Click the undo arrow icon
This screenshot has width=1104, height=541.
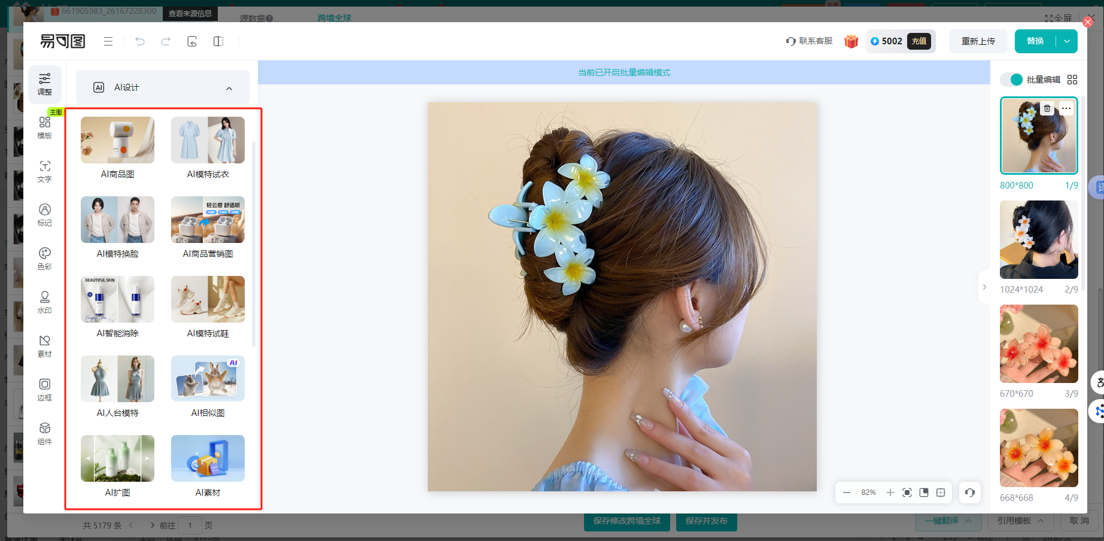point(140,41)
